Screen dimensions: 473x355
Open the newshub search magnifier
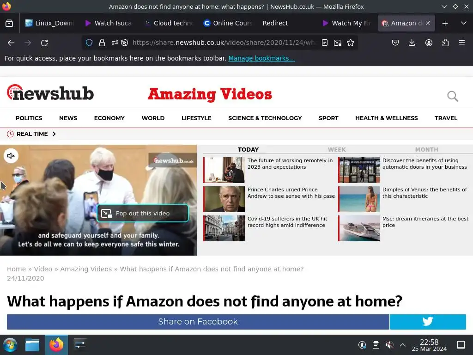(x=453, y=96)
